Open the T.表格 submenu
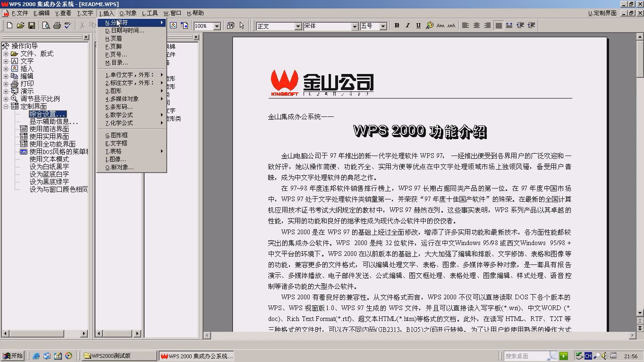644x362 pixels. coord(132,151)
